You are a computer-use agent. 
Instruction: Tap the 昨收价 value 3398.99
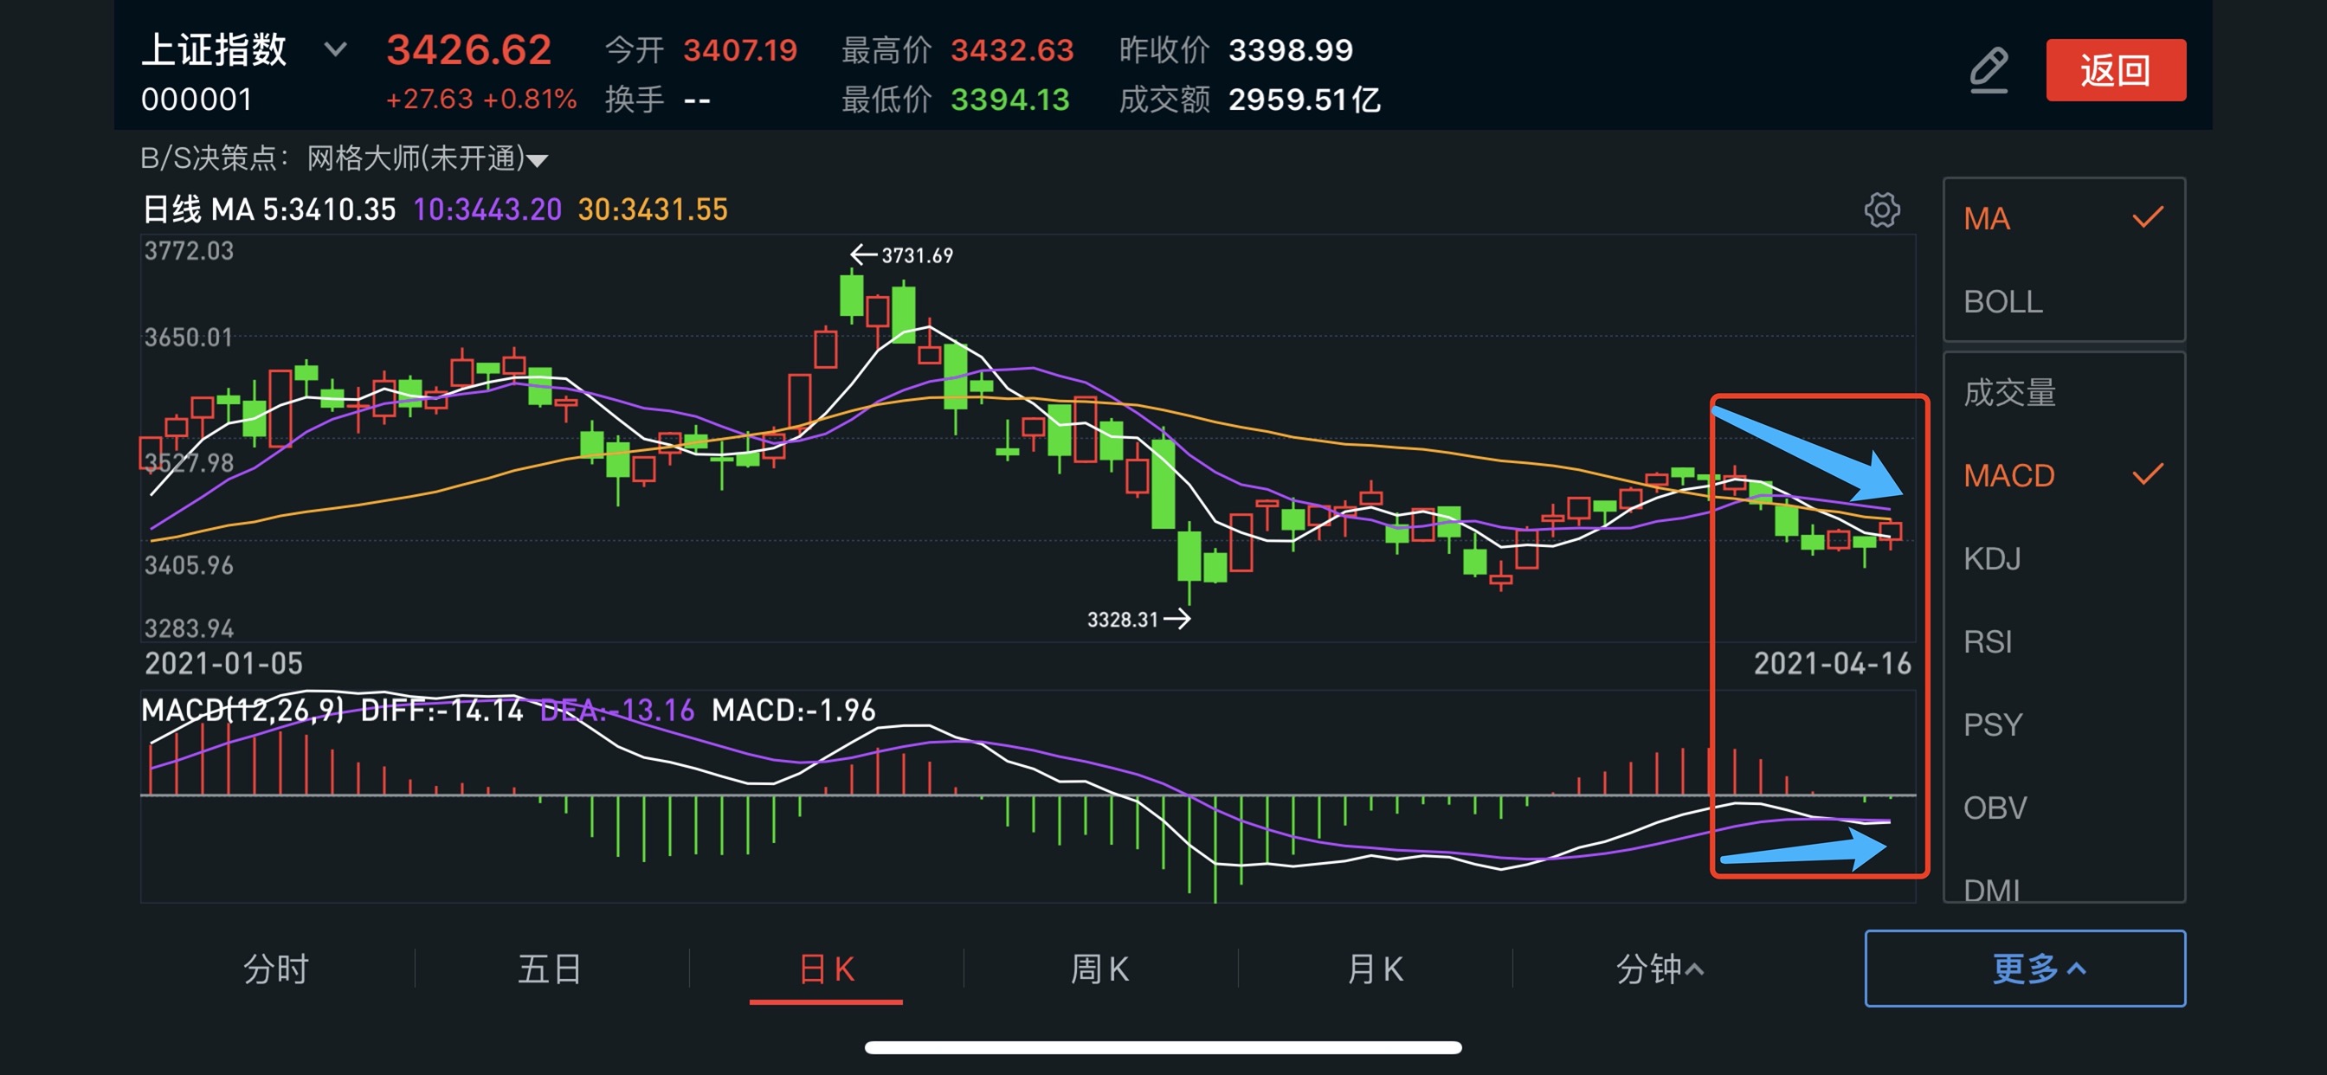click(1290, 49)
